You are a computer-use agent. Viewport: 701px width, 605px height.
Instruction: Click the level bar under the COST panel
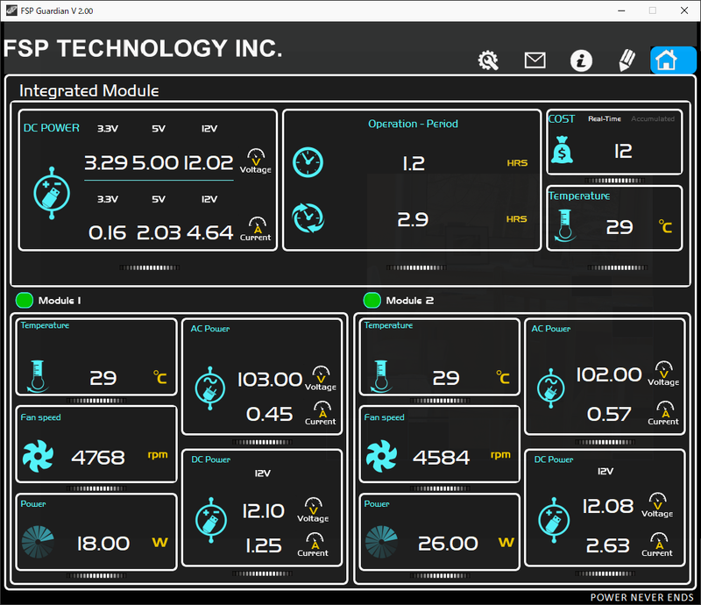pyautogui.click(x=615, y=181)
